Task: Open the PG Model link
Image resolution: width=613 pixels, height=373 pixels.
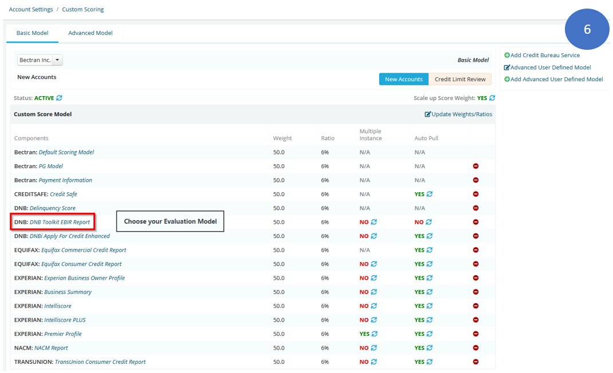Action: (x=51, y=166)
